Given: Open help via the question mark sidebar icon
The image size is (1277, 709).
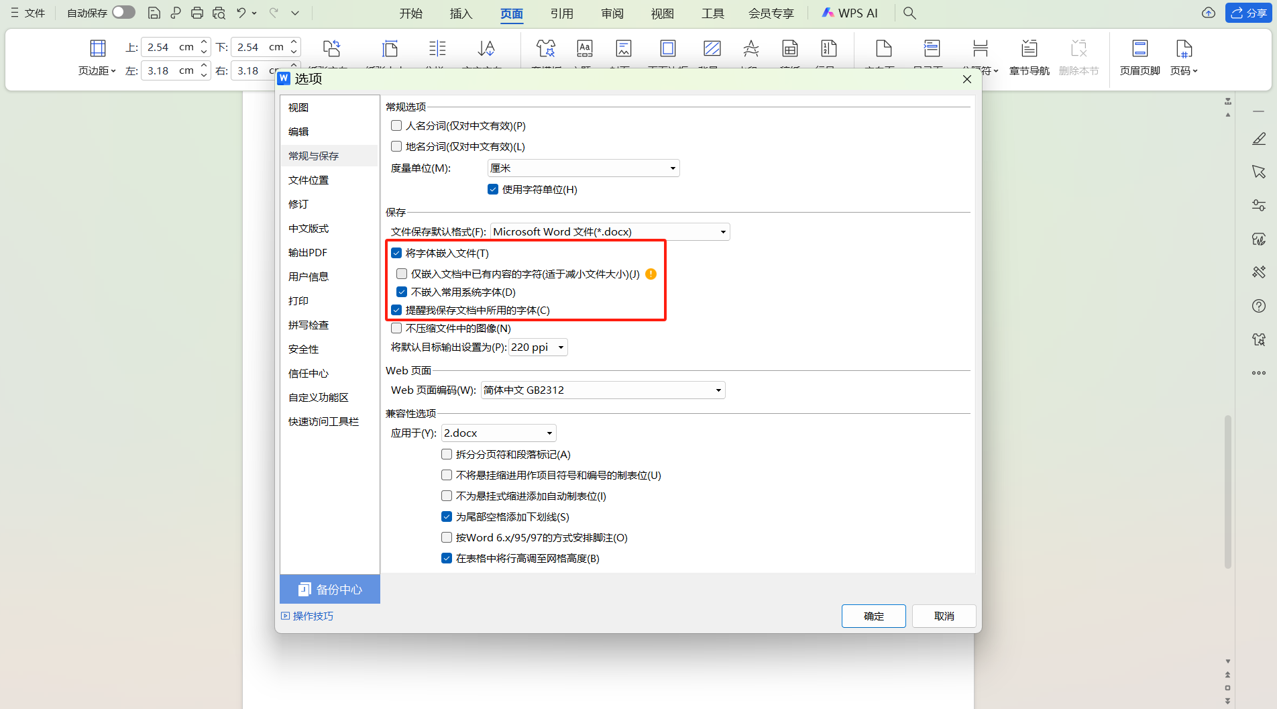Looking at the screenshot, I should 1259,306.
